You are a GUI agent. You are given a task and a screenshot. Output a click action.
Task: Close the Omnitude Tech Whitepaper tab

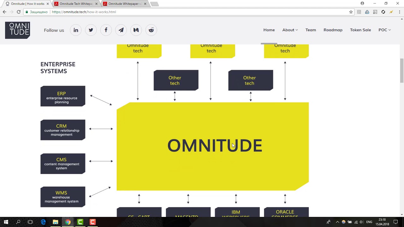[x=96, y=4]
